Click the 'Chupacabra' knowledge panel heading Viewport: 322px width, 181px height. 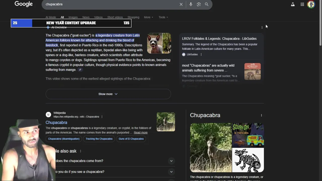[x=205, y=115]
